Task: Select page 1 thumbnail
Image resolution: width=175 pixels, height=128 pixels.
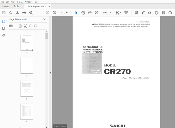Action: pyautogui.click(x=27, y=42)
